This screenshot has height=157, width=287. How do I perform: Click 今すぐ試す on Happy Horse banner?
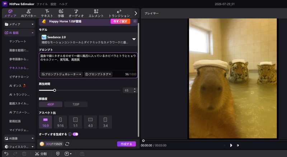tap(120, 21)
